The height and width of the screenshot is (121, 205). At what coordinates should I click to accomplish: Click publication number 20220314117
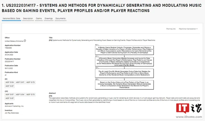(x=9, y=61)
